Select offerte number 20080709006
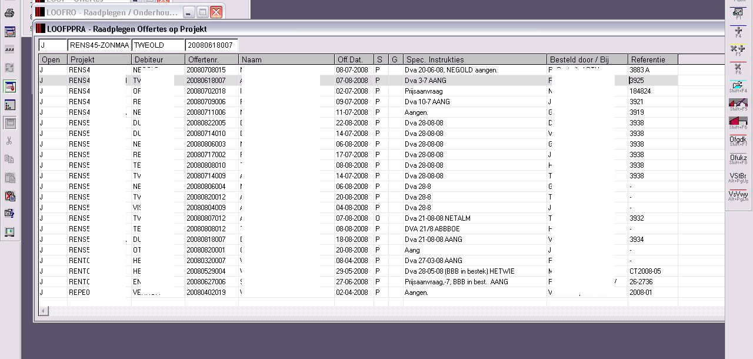The height and width of the screenshot is (359, 753). point(206,102)
